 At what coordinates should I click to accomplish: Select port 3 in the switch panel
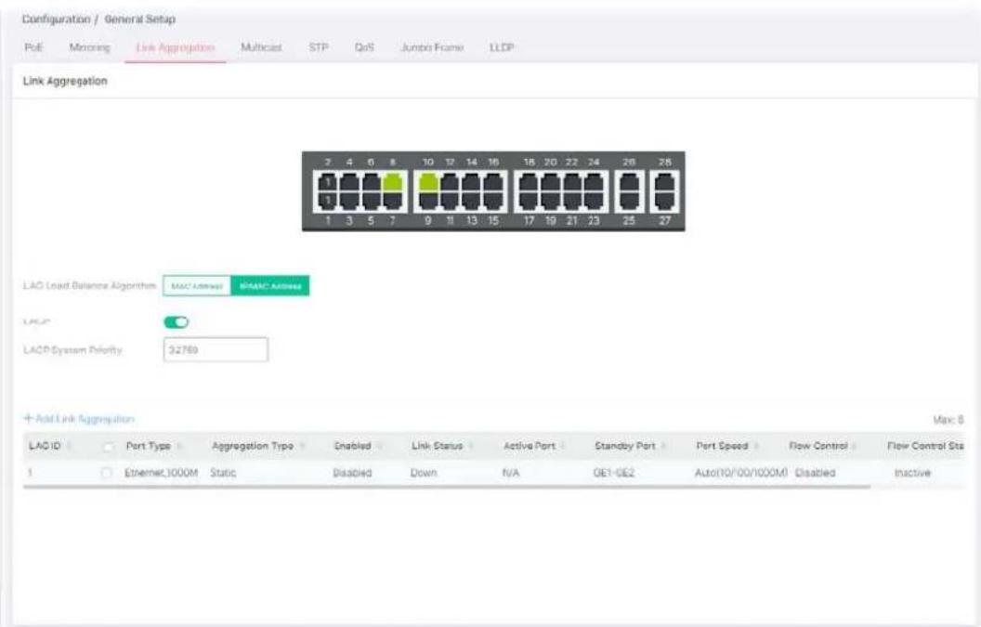point(349,201)
